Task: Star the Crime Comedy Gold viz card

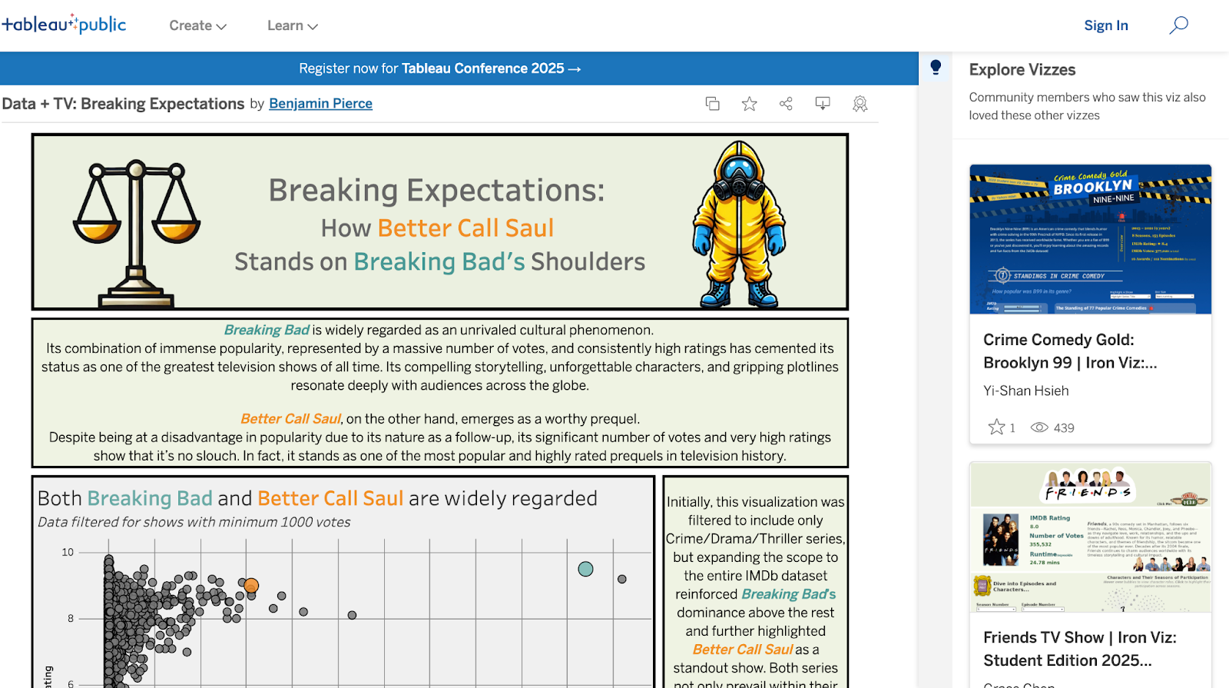Action: tap(996, 427)
